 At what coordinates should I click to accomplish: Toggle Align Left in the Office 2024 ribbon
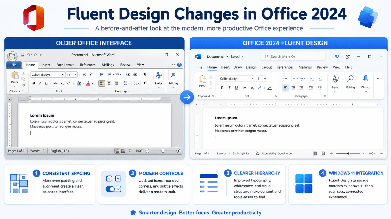(285, 88)
